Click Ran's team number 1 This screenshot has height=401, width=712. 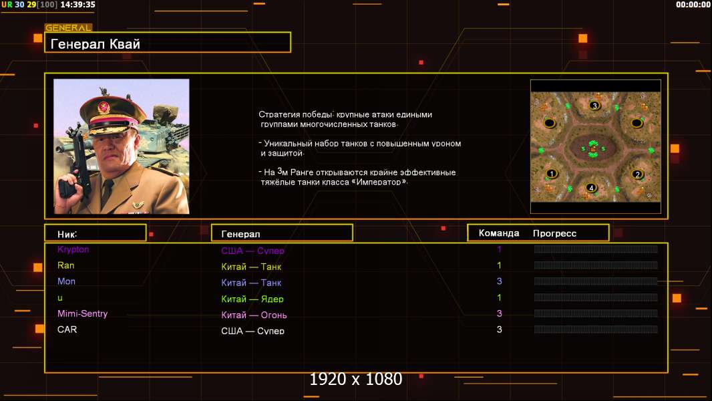(499, 265)
